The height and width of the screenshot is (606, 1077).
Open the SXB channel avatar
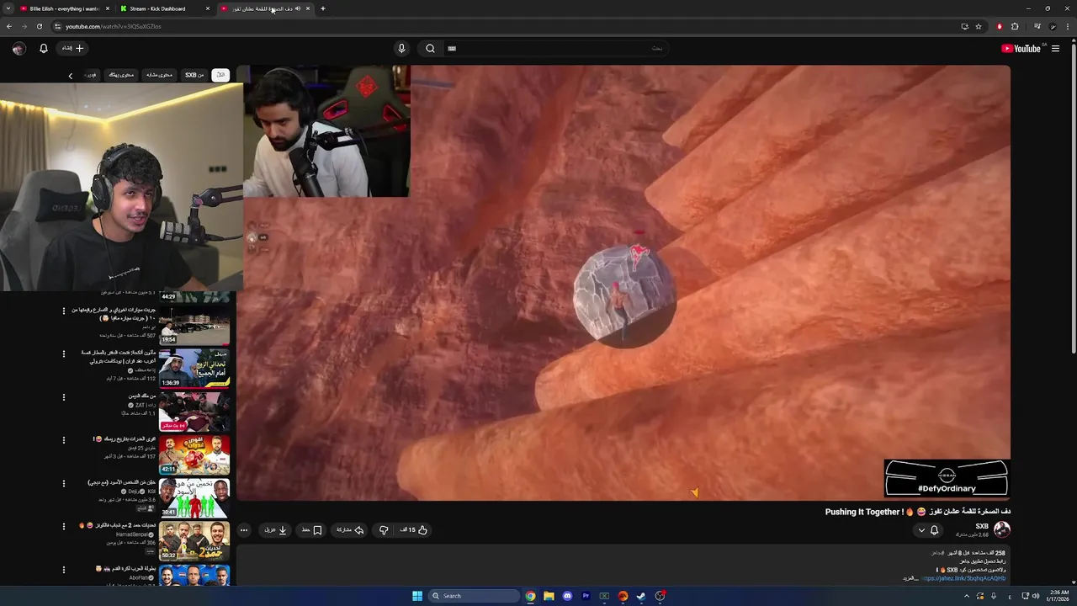point(1001,529)
